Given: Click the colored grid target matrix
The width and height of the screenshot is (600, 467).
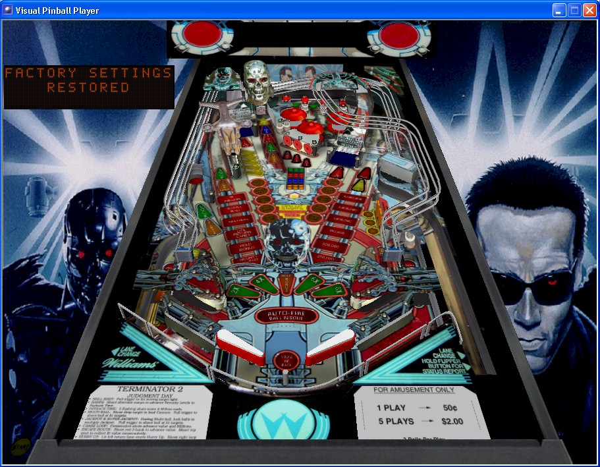Looking at the screenshot, I should tap(296, 179).
